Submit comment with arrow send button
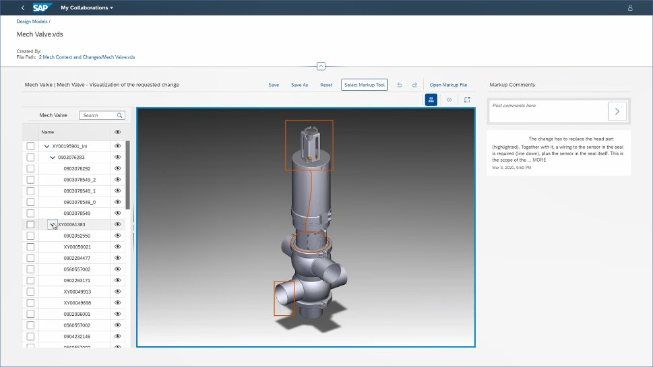This screenshot has height=367, width=653. (617, 111)
